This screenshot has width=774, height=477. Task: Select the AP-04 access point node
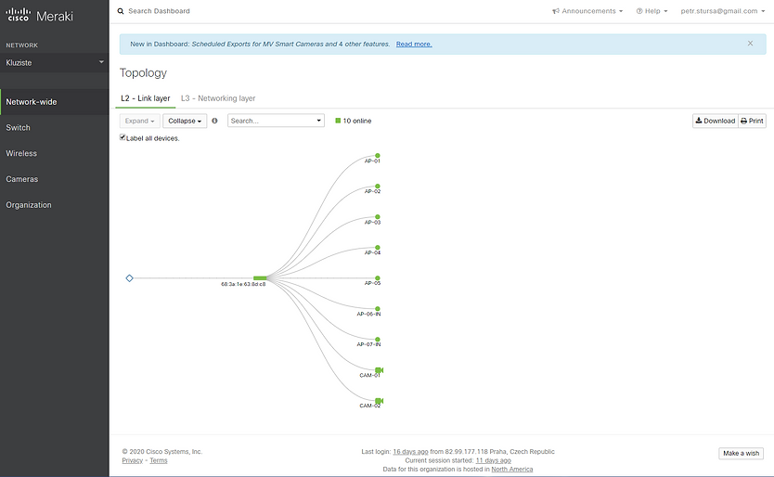378,248
